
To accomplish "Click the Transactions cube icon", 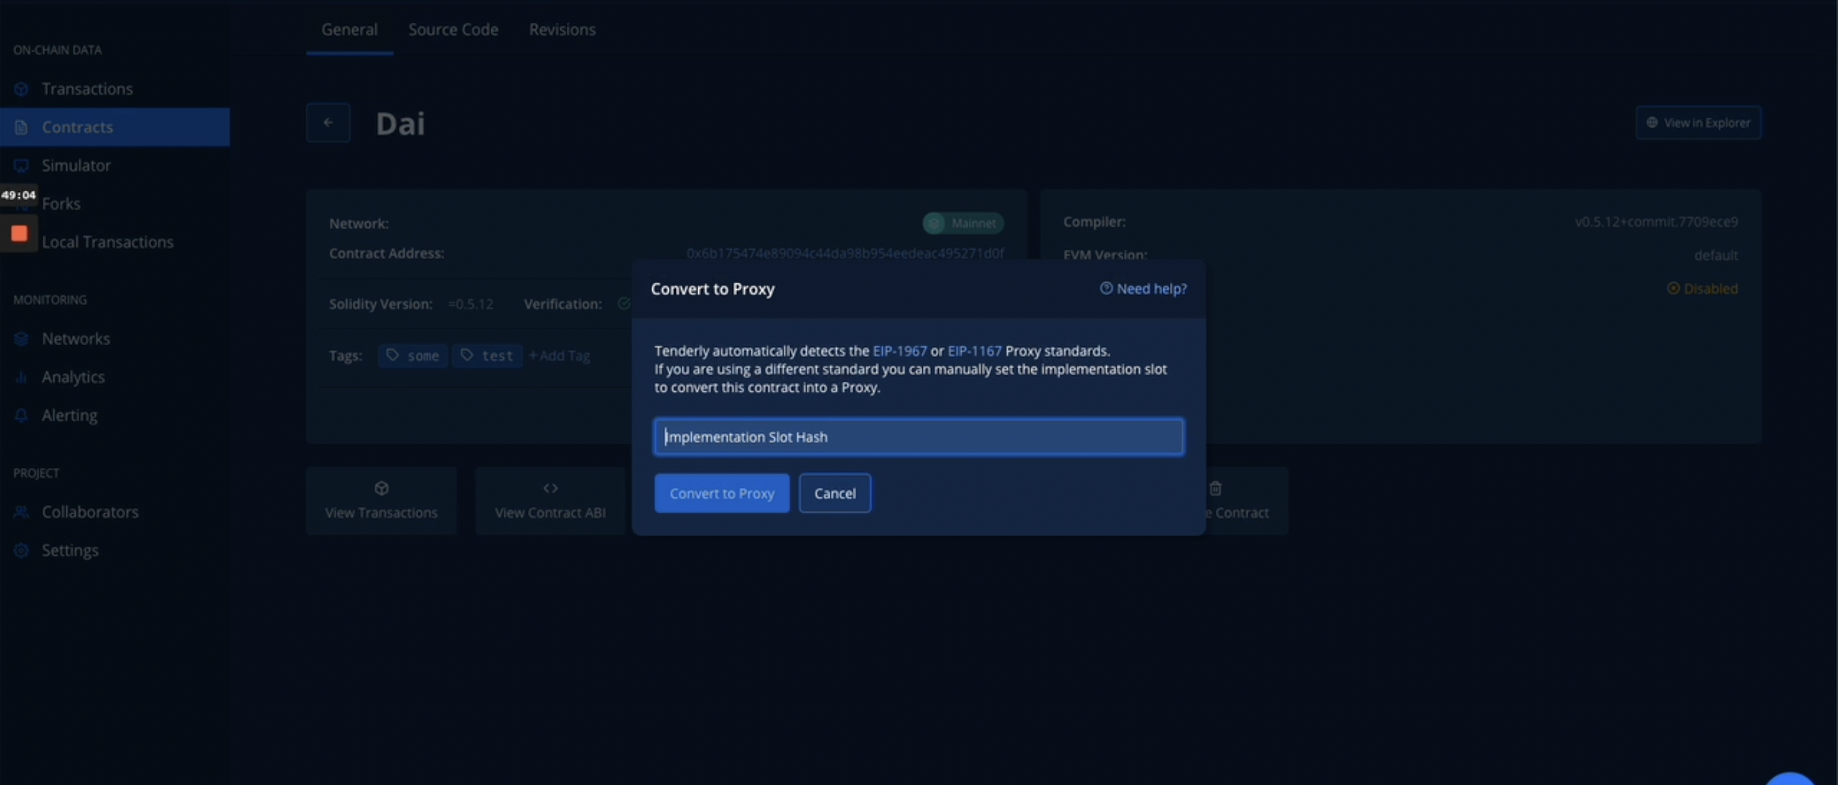I will point(22,89).
